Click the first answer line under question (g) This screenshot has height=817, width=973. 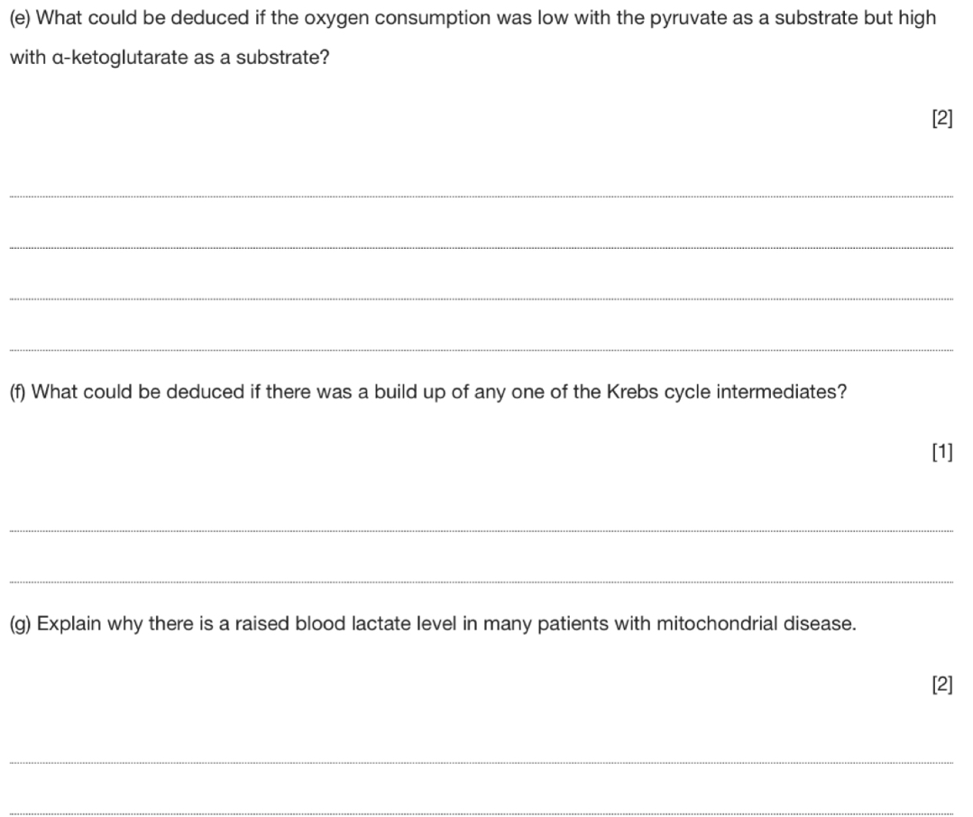tap(480, 763)
